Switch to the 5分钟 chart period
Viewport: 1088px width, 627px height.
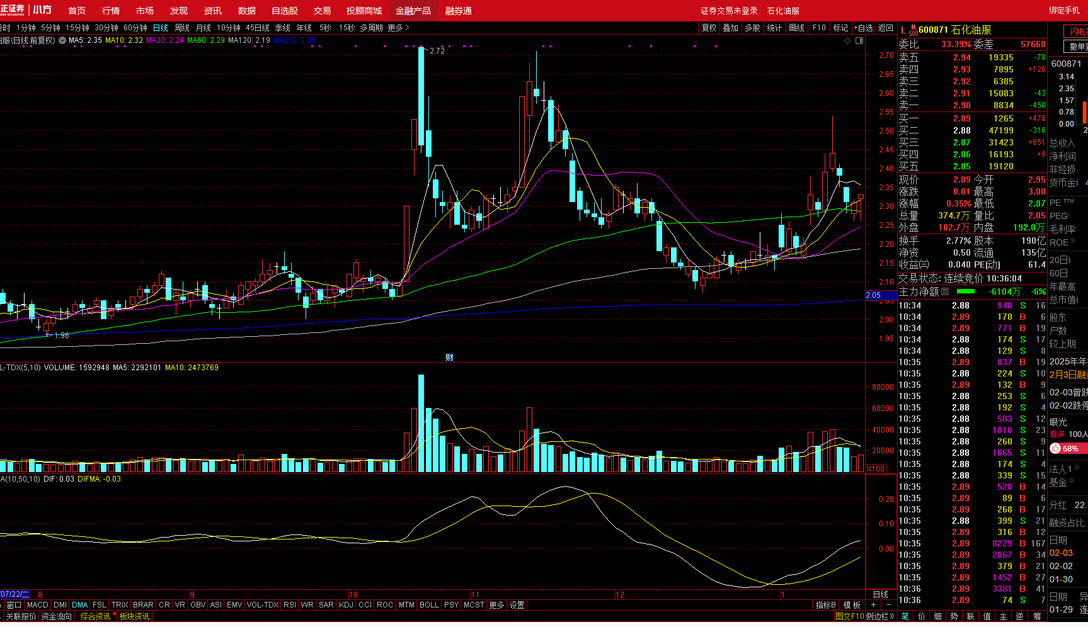point(50,28)
